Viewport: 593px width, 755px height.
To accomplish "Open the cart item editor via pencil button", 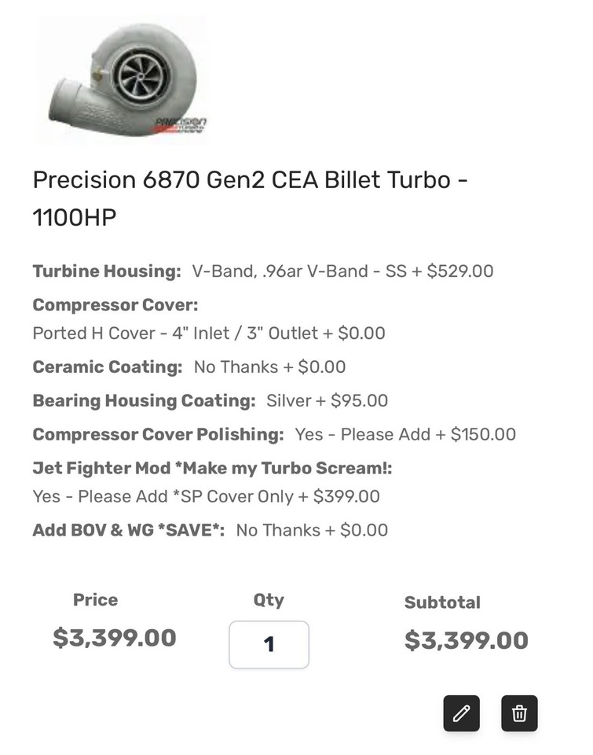I will (461, 713).
